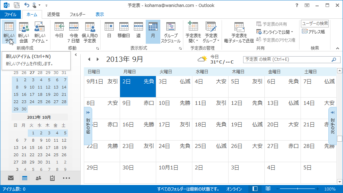Click the search magnifier icon

[x=334, y=59]
